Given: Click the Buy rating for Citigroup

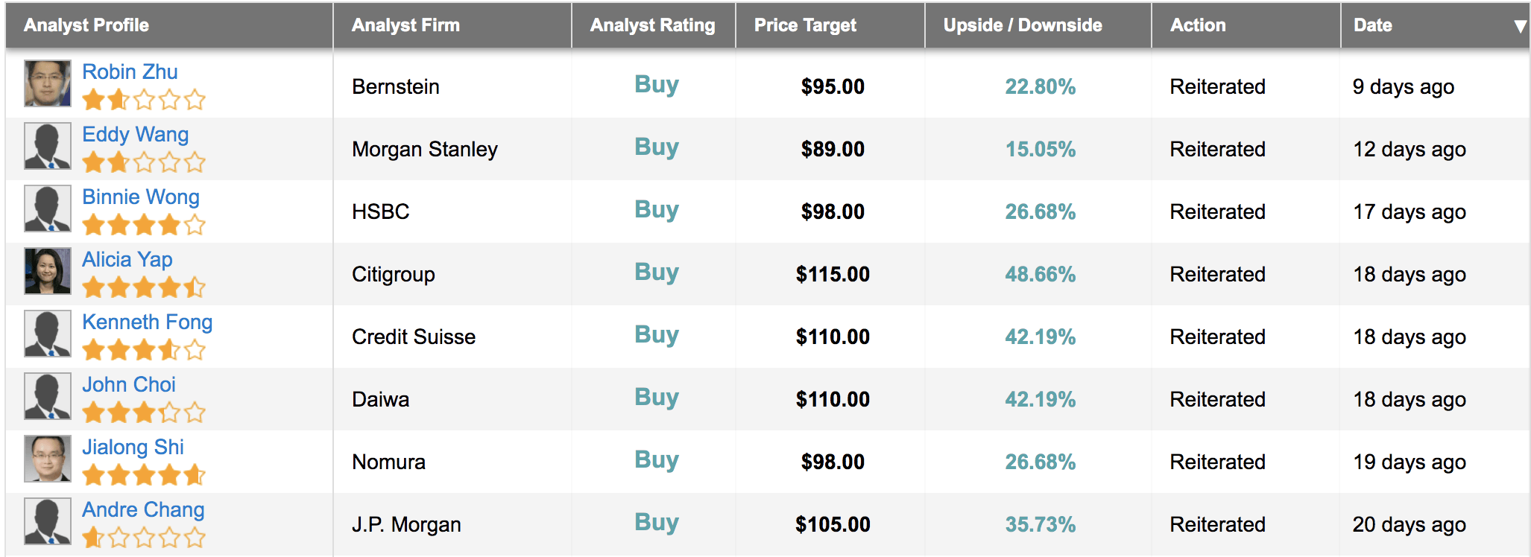Looking at the screenshot, I should pos(657,272).
